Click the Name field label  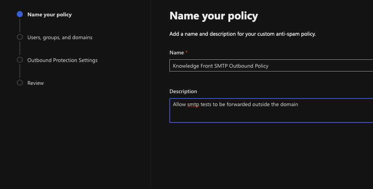point(177,52)
